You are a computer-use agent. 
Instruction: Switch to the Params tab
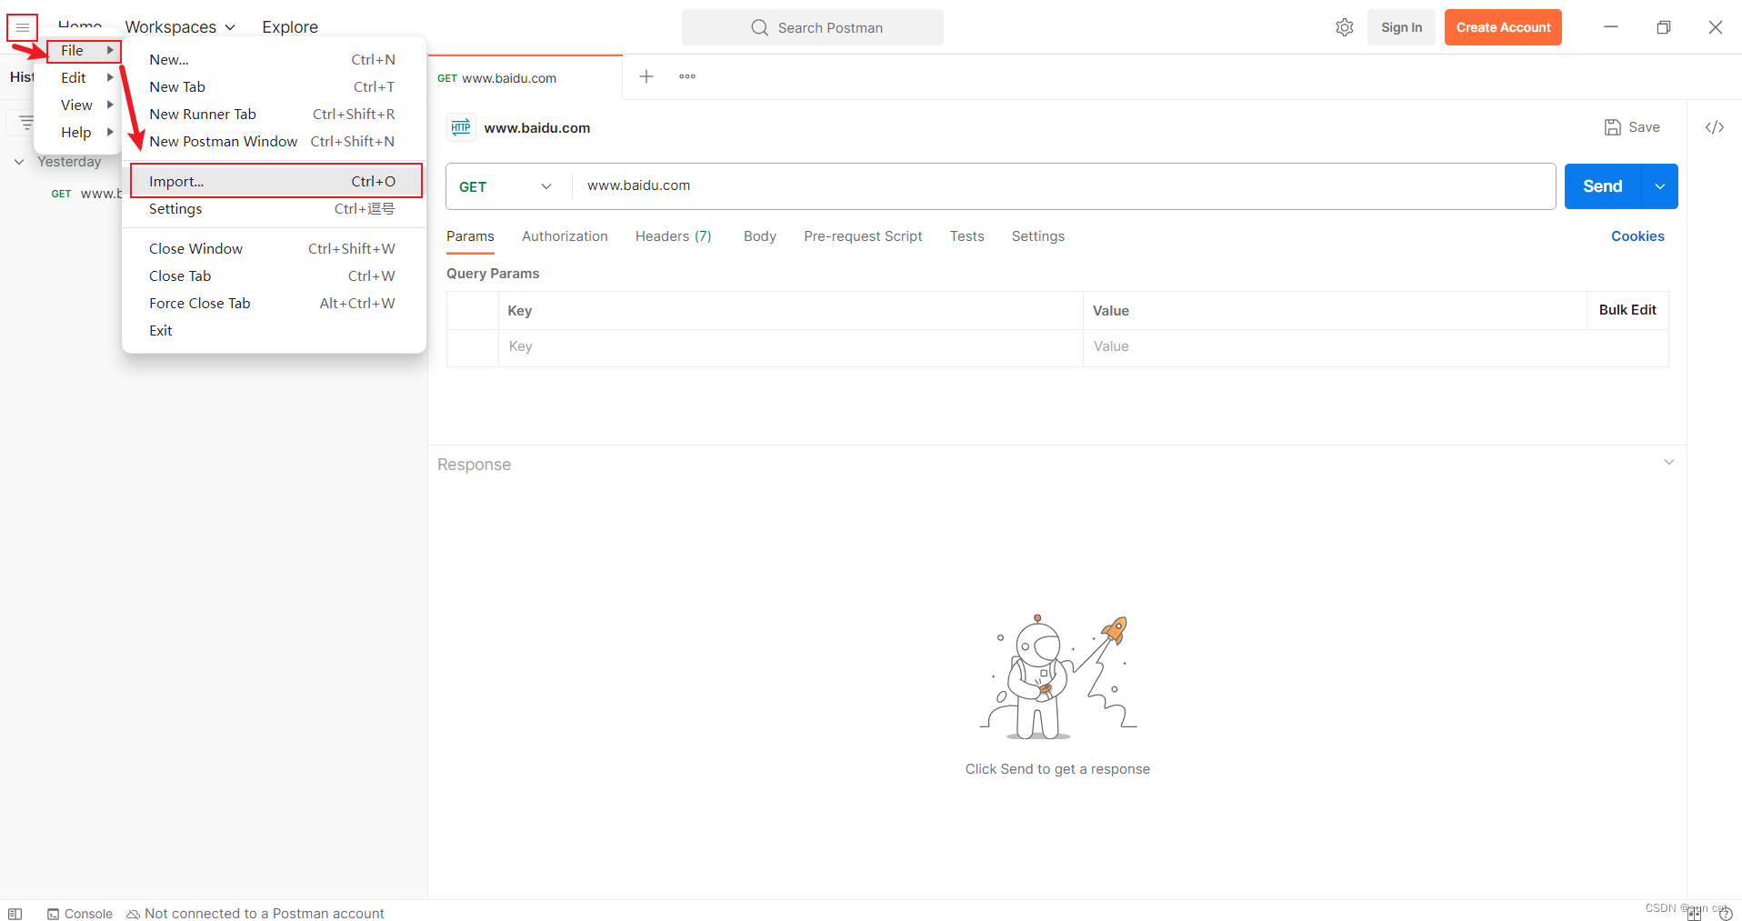point(470,236)
